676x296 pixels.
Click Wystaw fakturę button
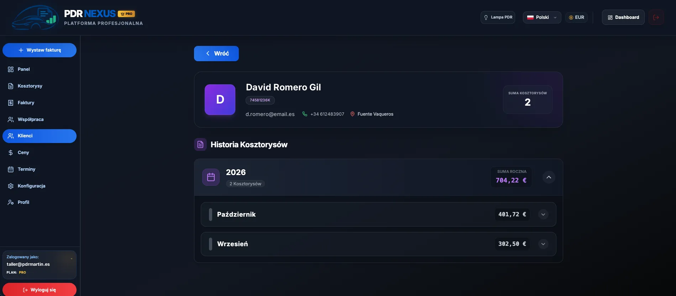[40, 50]
